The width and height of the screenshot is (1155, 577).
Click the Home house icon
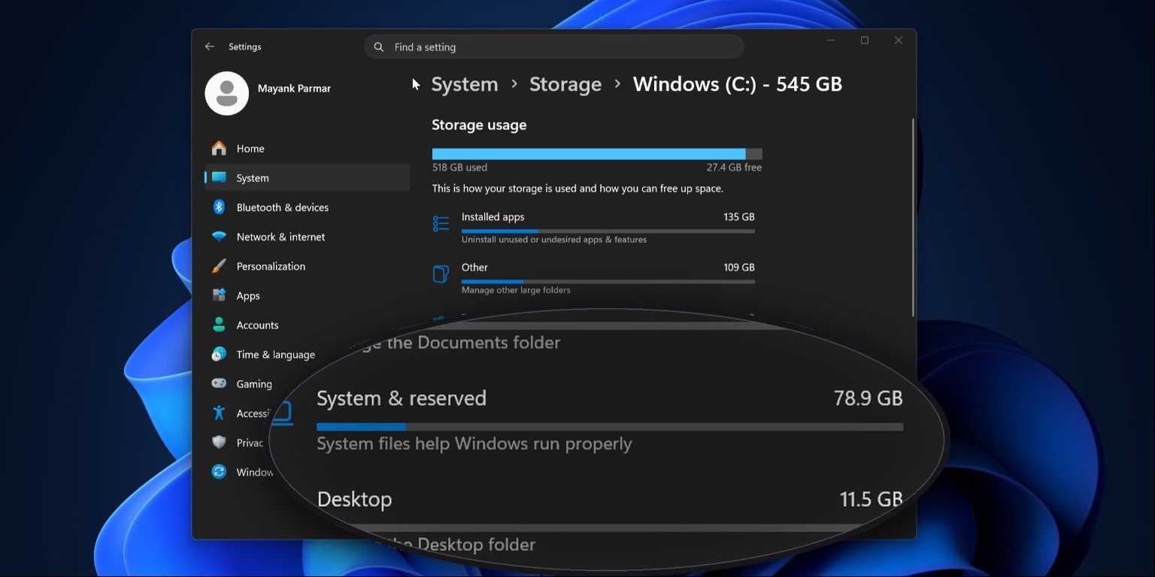[219, 148]
